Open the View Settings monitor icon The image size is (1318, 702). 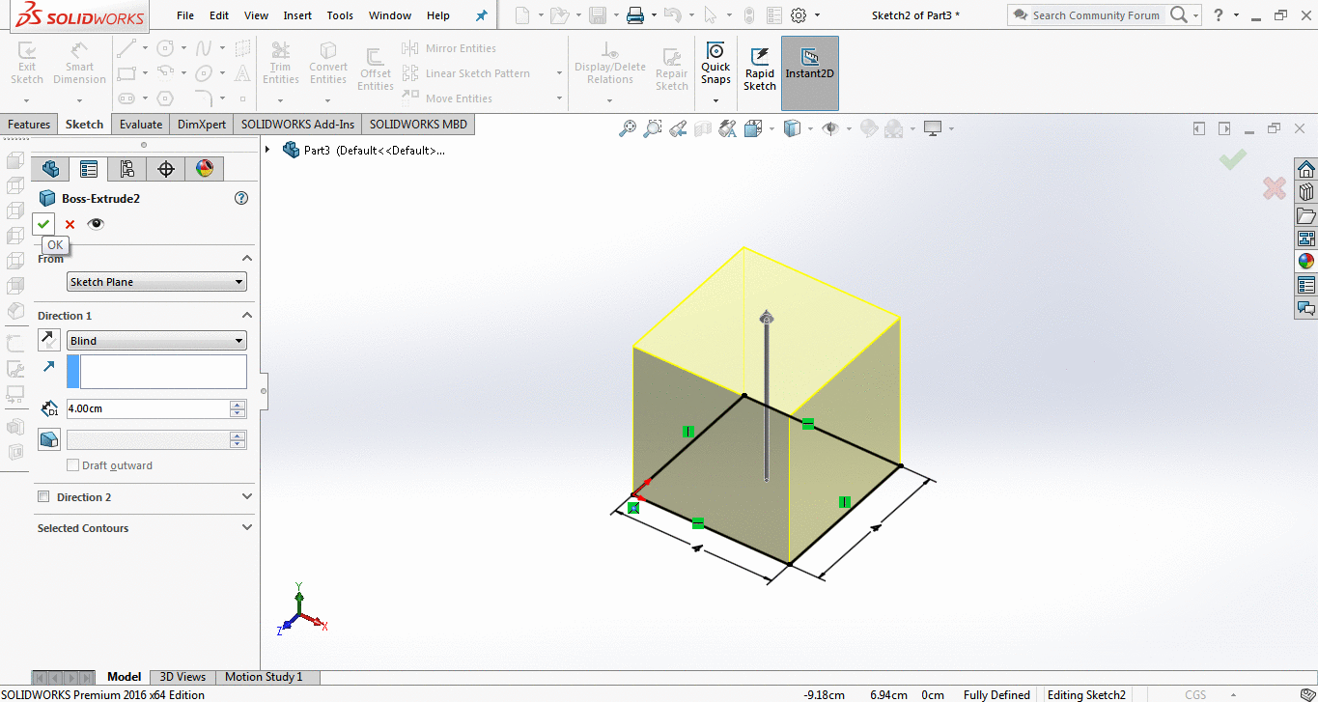pyautogui.click(x=933, y=128)
